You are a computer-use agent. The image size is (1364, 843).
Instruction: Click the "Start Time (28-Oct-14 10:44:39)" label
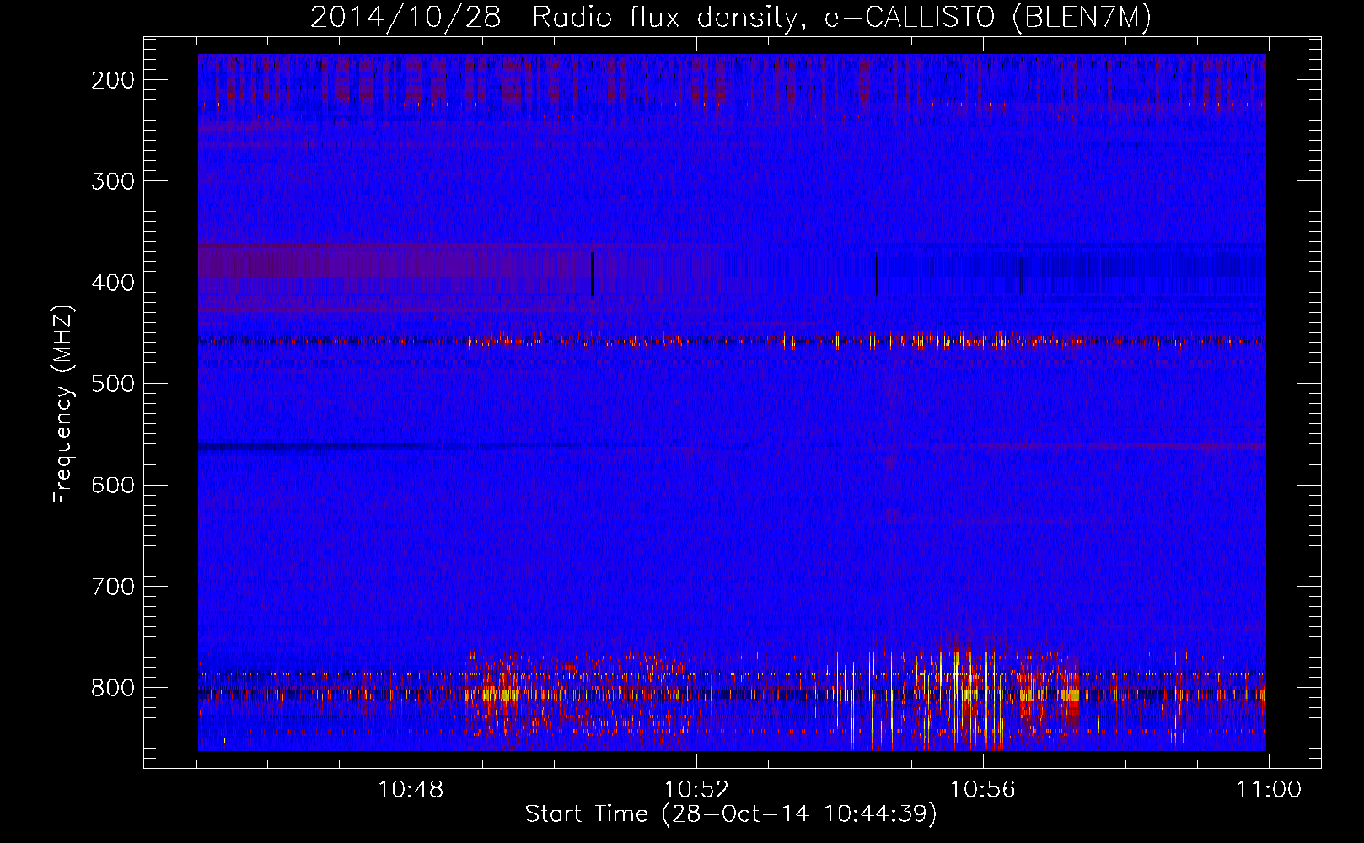[x=731, y=814]
